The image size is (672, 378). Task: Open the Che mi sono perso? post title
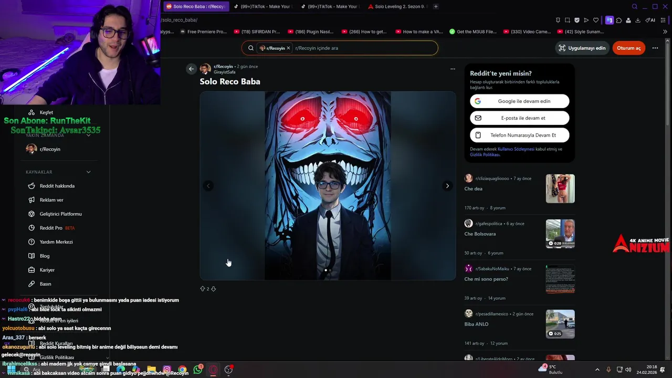click(x=486, y=279)
